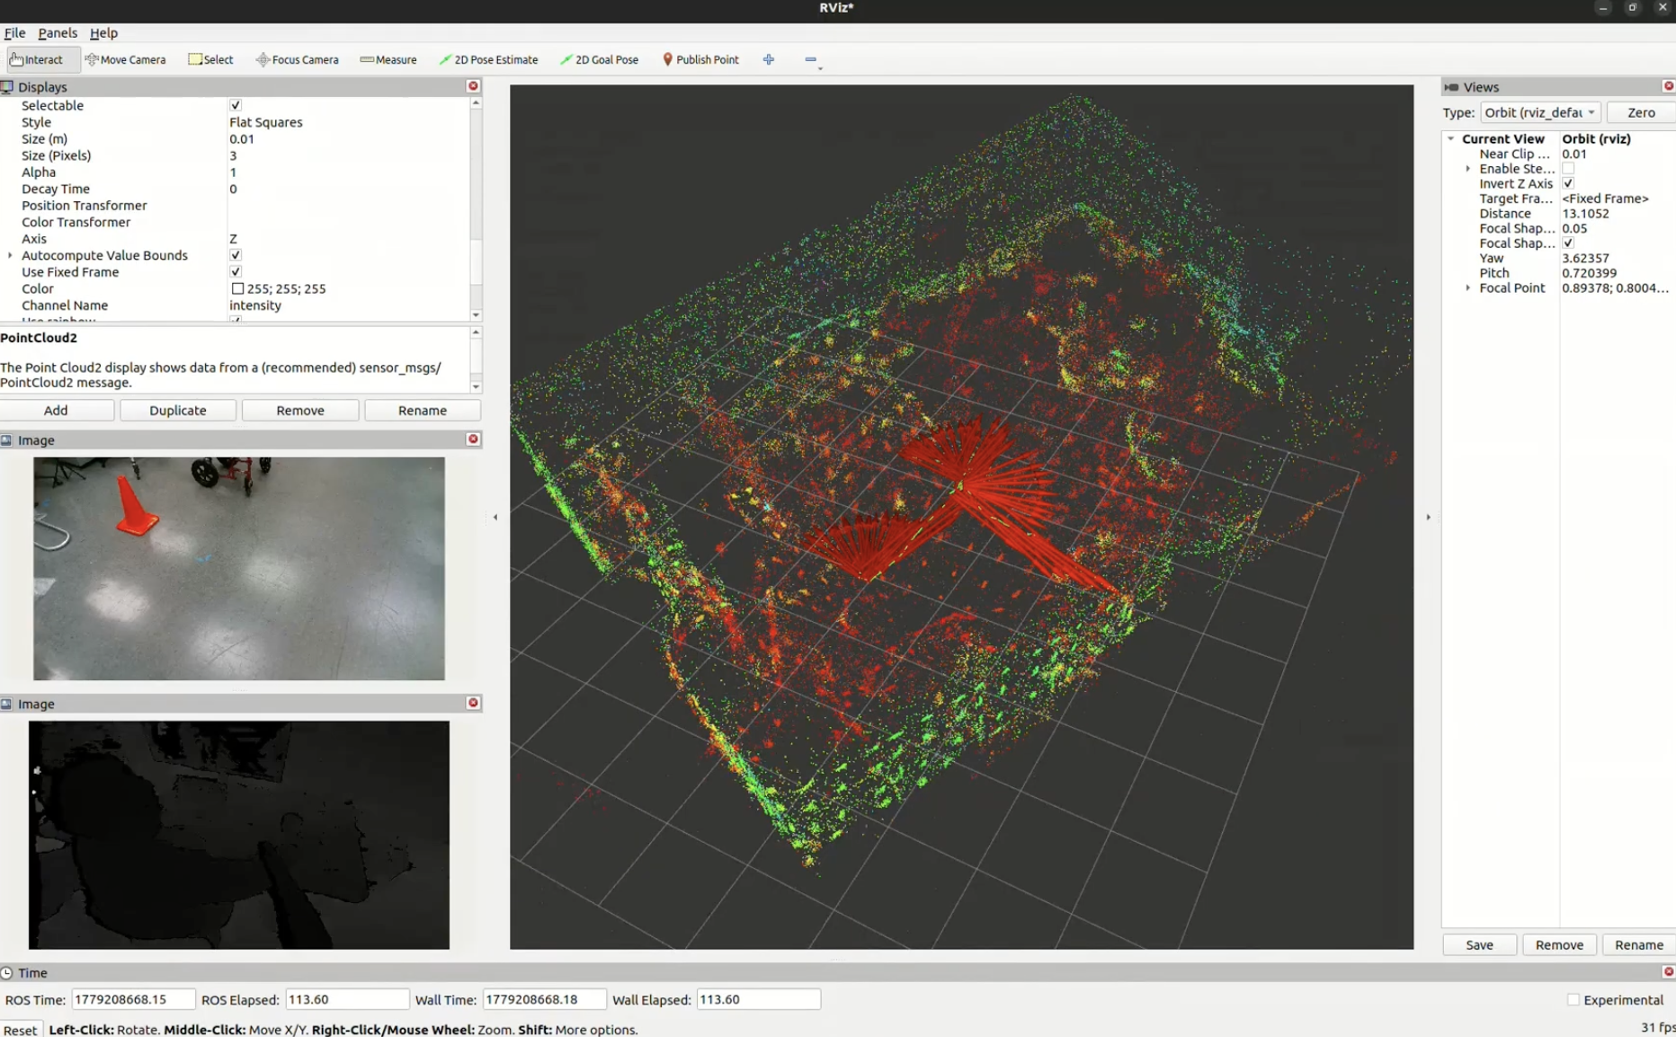Click the Add display button
Image resolution: width=1676 pixels, height=1037 pixels.
(x=57, y=410)
